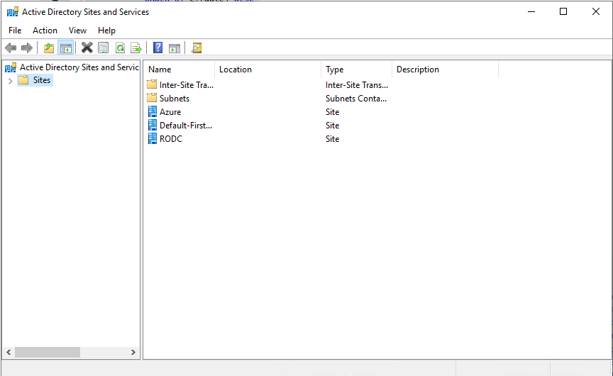Screen dimensions: 613x376
Task: Toggle Show/Hide Console Tree button
Action: click(66, 48)
